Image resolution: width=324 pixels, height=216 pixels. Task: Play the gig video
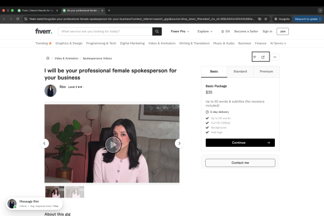tap(112, 144)
